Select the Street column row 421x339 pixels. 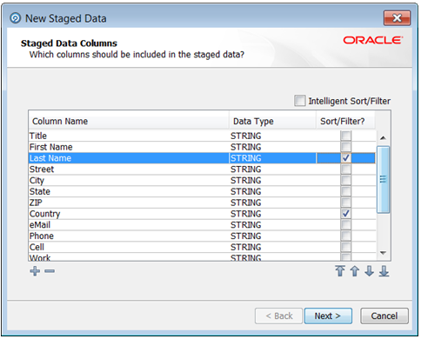pyautogui.click(x=202, y=169)
